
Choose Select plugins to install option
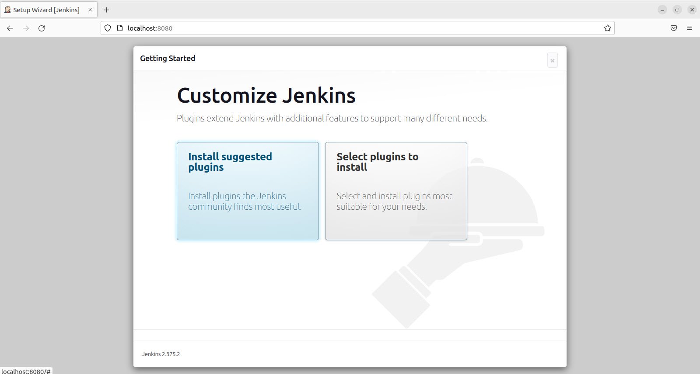click(396, 191)
